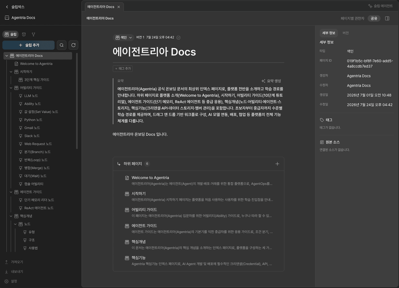Select 병합(Merge) 노드 in the tree
Viewport: 399px width, 288px height.
[x=37, y=168]
